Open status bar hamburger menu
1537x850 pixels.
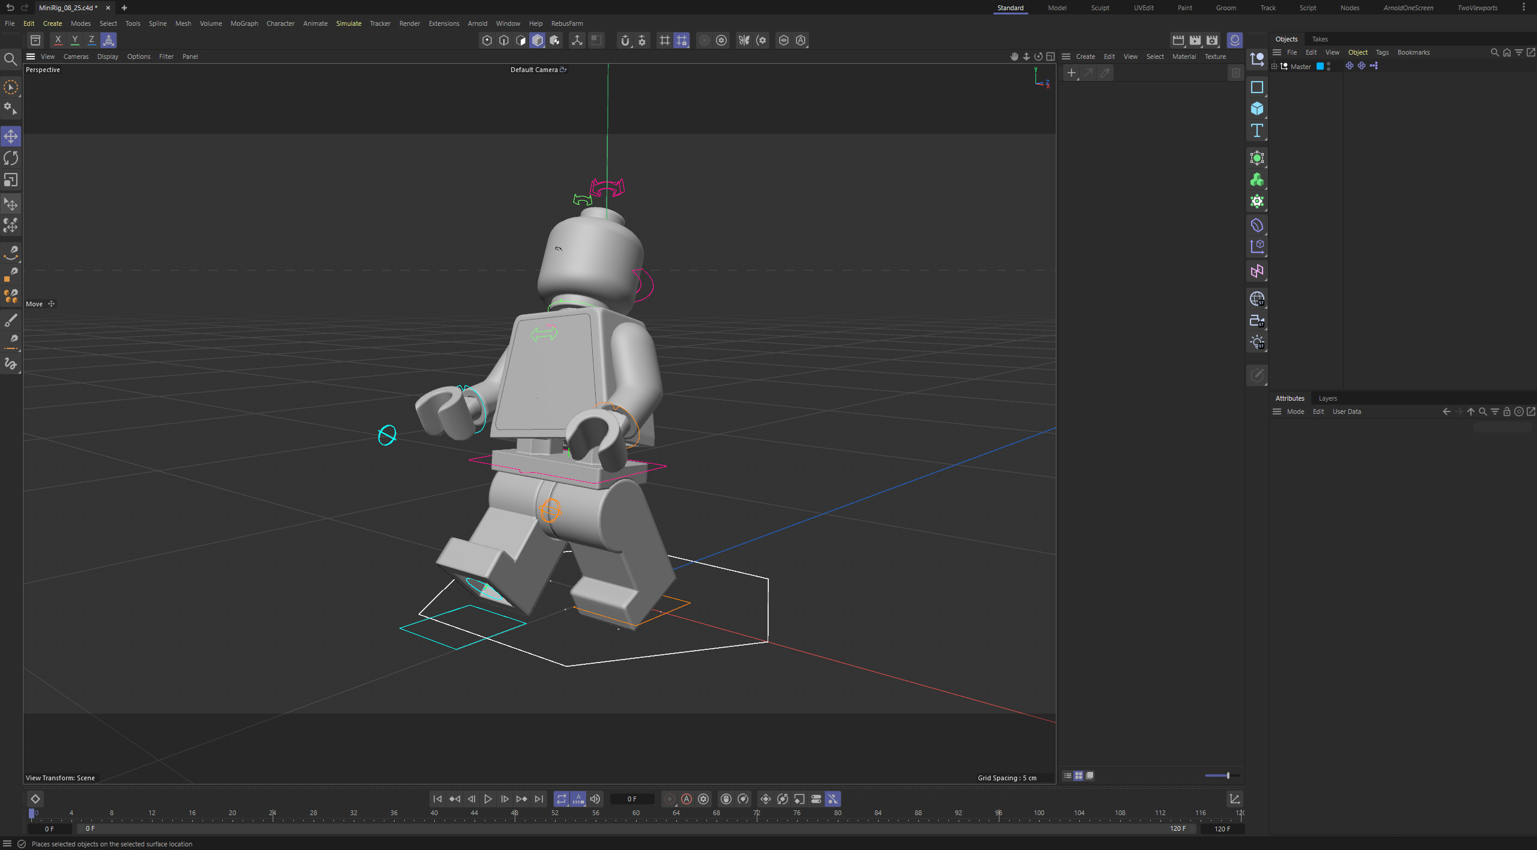(x=7, y=844)
